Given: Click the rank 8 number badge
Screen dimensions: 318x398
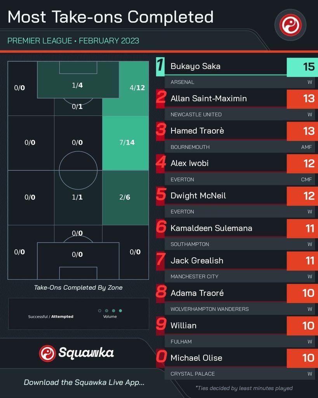Looking at the screenshot, I should click(x=161, y=293).
